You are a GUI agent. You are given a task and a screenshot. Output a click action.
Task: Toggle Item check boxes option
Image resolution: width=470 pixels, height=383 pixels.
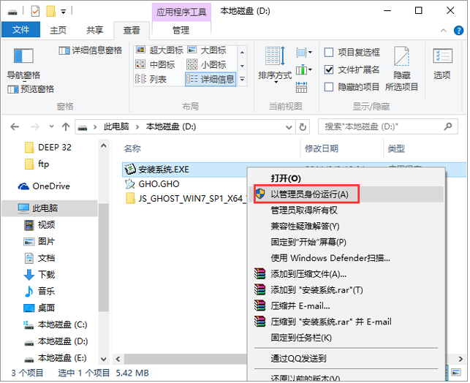(329, 53)
